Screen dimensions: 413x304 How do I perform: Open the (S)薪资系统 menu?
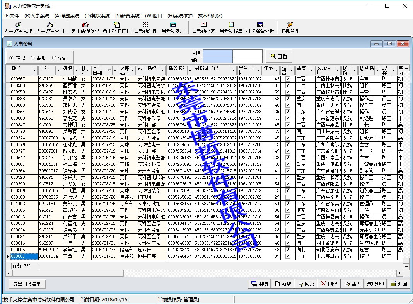click(x=127, y=16)
